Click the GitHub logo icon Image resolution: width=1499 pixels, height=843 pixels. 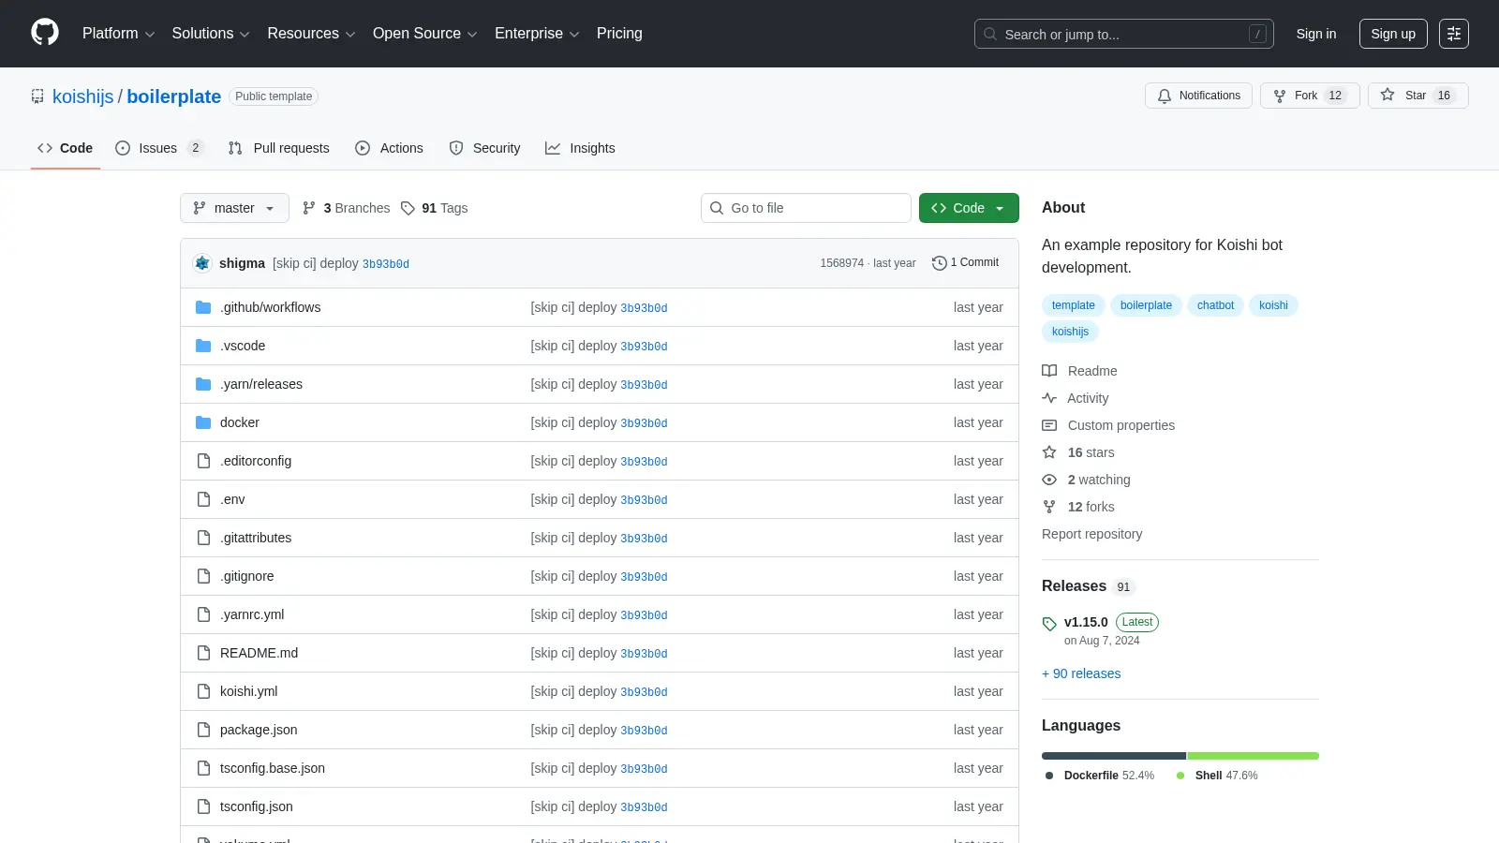45,33
